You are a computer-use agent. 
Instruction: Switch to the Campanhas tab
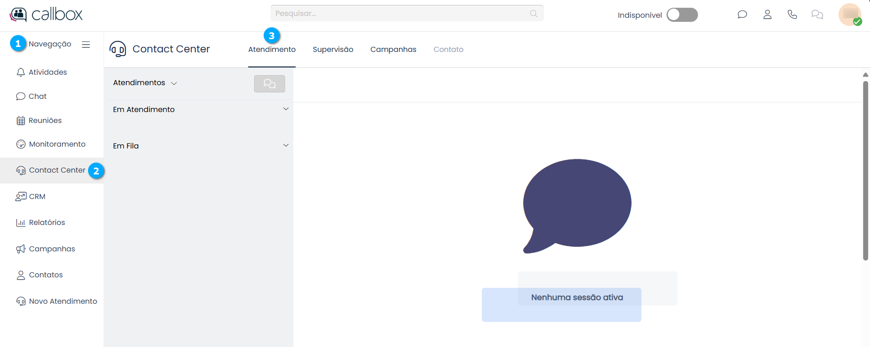point(393,50)
